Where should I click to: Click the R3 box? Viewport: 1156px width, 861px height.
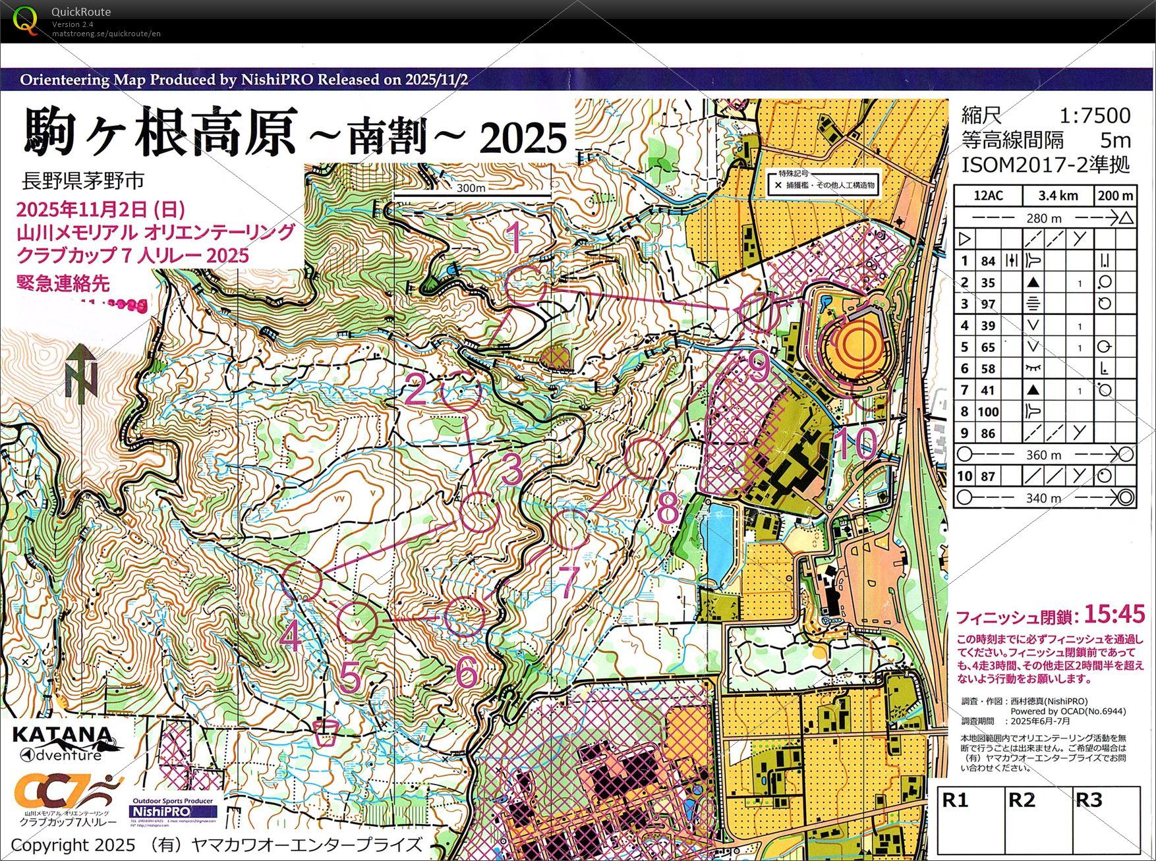pyautogui.click(x=1105, y=818)
